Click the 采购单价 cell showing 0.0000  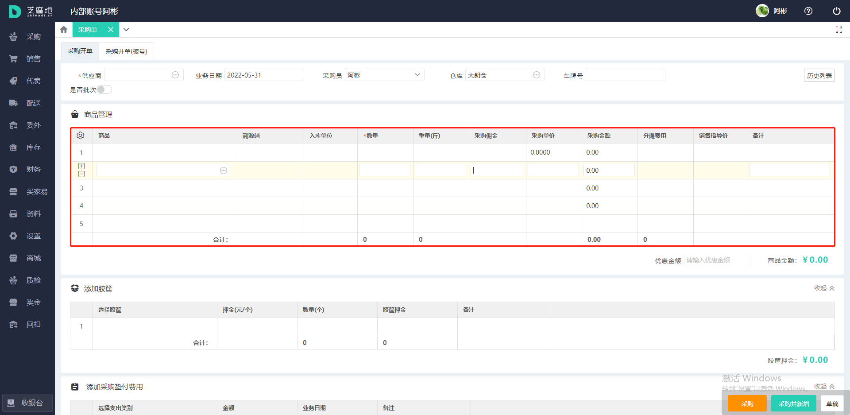click(554, 152)
